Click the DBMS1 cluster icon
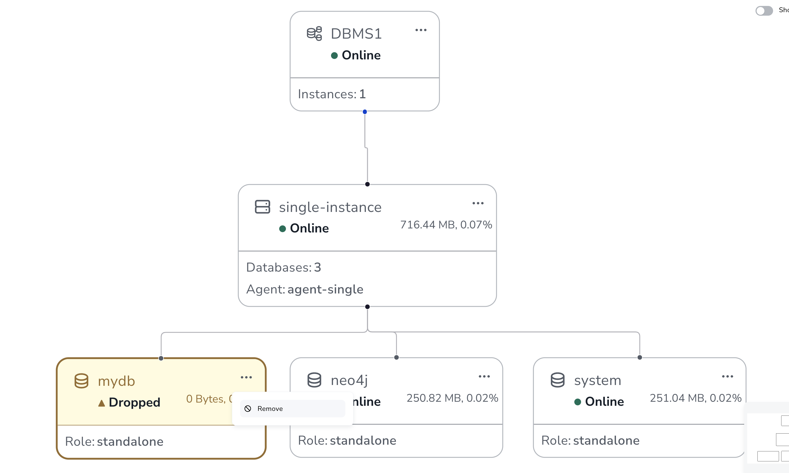Screen dimensions: 789x473 pos(314,33)
